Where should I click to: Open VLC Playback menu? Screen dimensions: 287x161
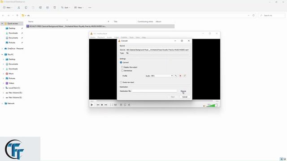click(101, 38)
